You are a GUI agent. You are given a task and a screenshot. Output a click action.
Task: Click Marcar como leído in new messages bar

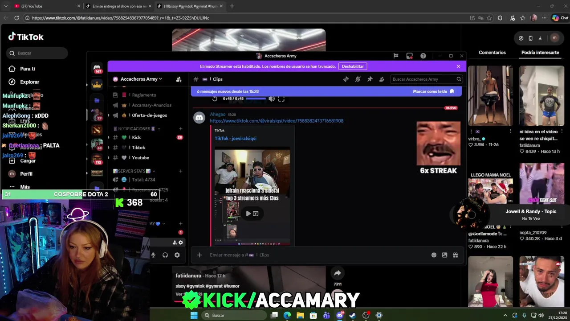[433, 91]
